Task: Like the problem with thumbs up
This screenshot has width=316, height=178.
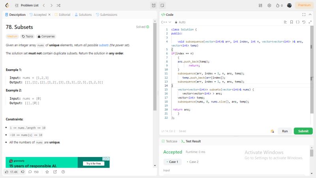Action: 7,172
